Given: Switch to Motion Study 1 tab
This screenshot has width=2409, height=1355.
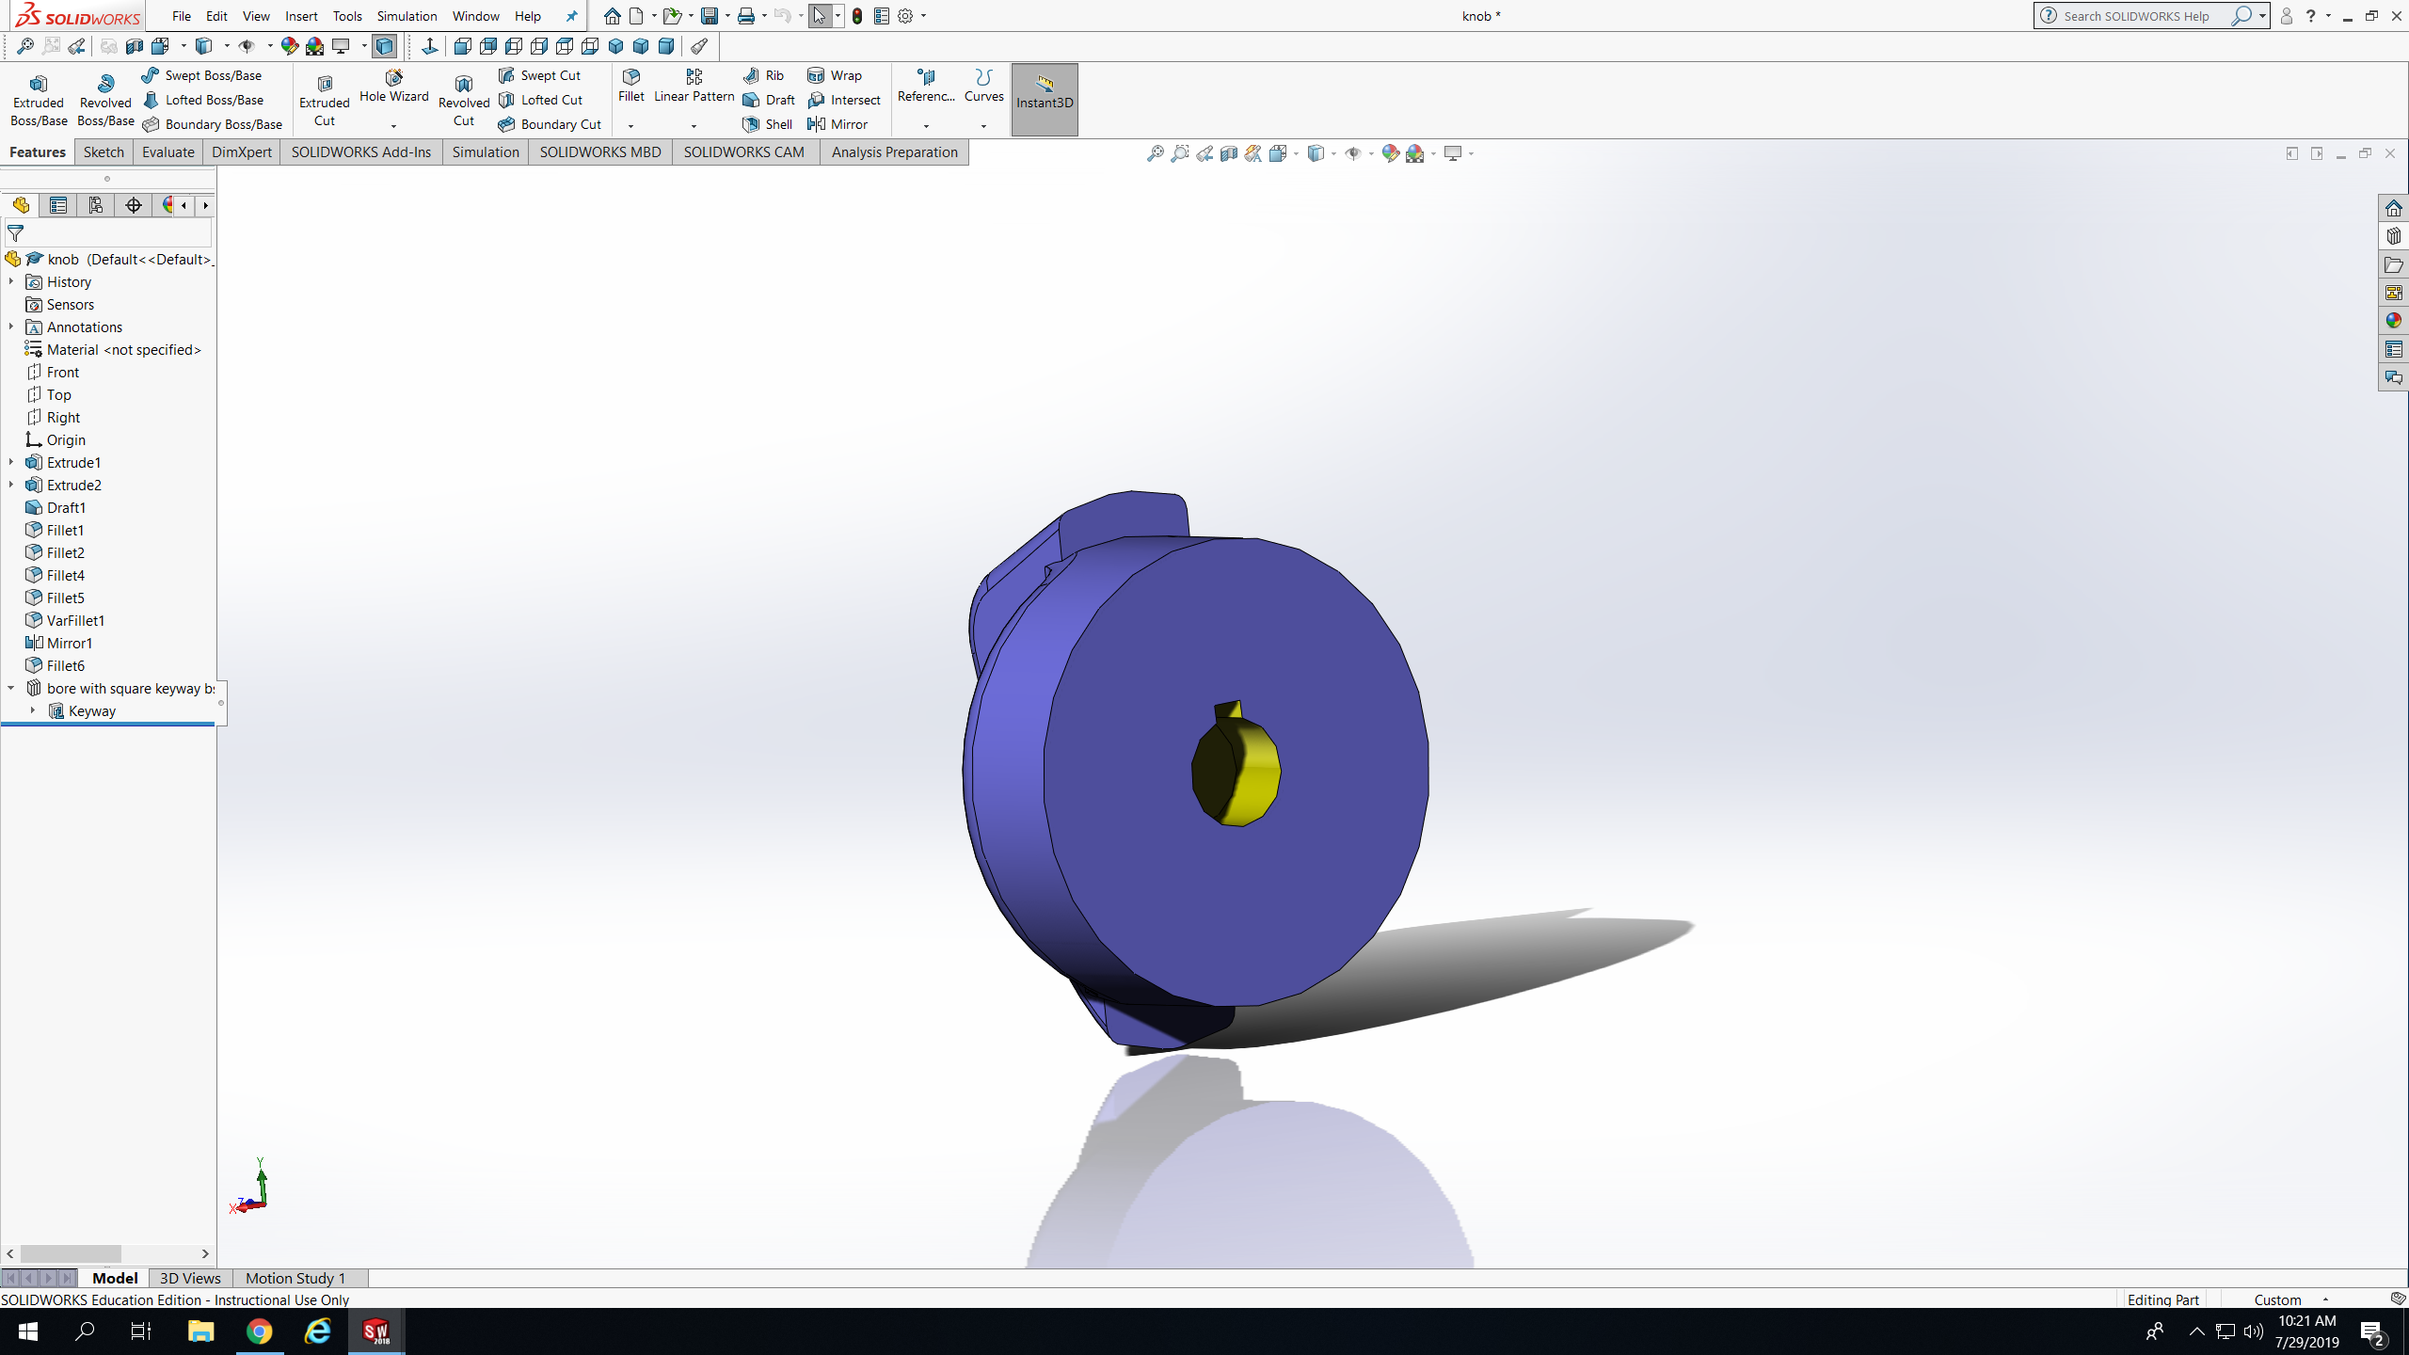Looking at the screenshot, I should click(x=295, y=1278).
